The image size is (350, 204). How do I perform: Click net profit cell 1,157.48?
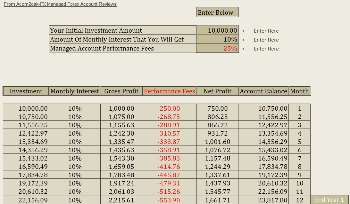pos(217,158)
